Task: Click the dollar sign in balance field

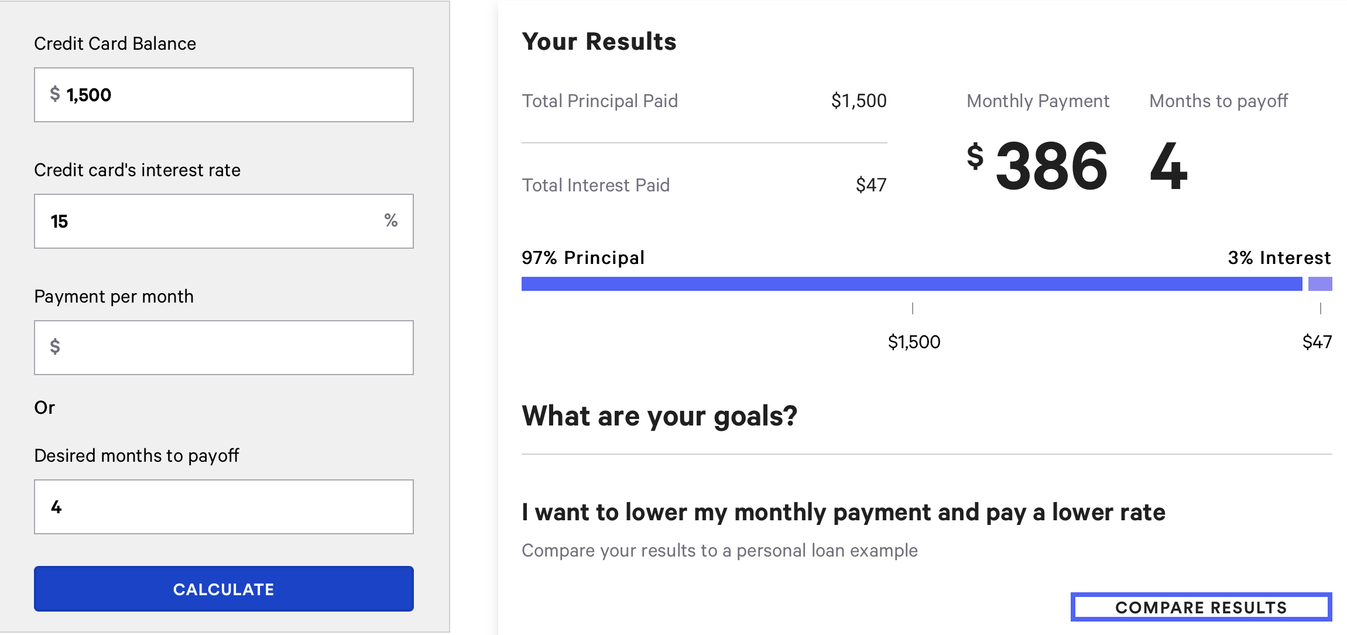Action: point(55,94)
